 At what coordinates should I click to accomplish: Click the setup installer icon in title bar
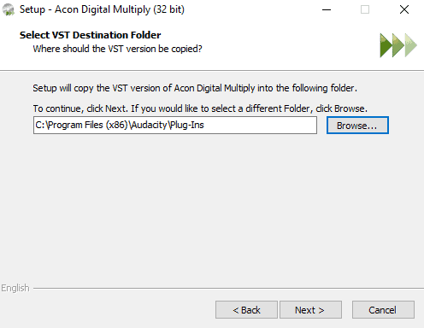9,9
